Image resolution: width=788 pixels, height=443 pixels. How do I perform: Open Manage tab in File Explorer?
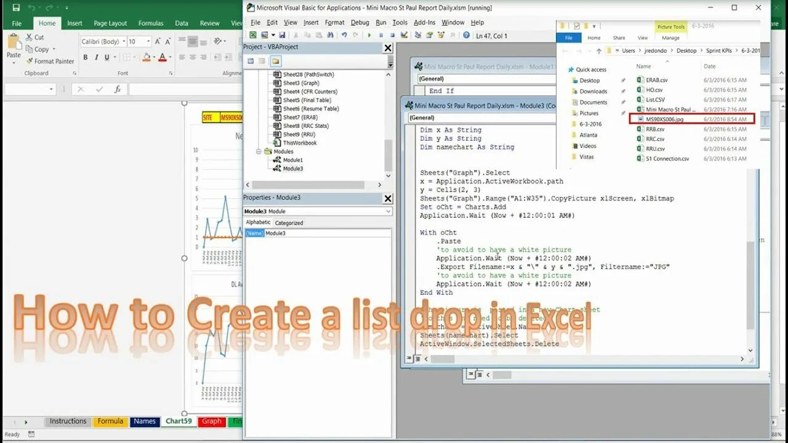[x=670, y=38]
